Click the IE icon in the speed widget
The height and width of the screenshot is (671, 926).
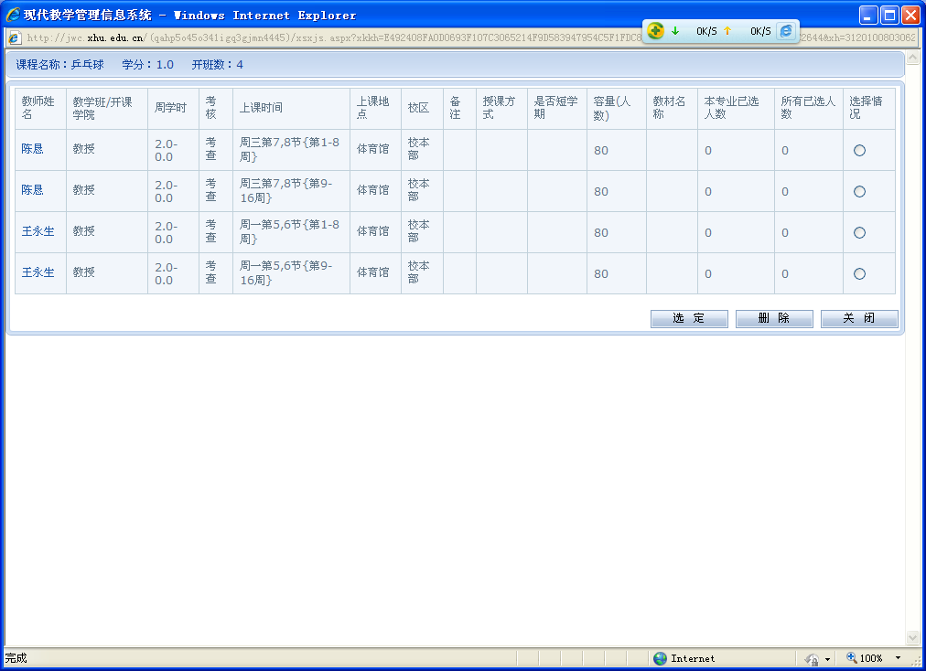(786, 31)
